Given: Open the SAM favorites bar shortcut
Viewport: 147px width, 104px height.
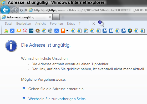Looking at the screenshot, I should pos(31,31).
